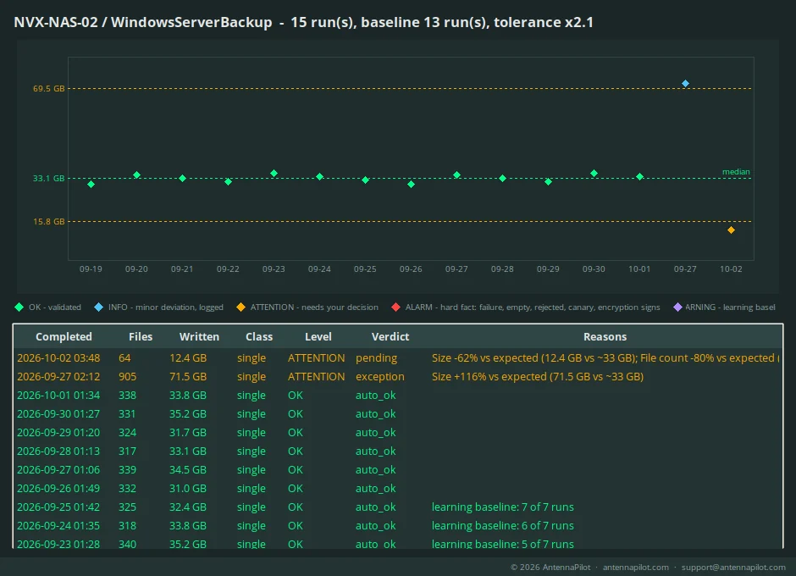Image resolution: width=796 pixels, height=576 pixels.
Task: Click the 69.5 GB upper threshold axis label
Action: click(49, 88)
